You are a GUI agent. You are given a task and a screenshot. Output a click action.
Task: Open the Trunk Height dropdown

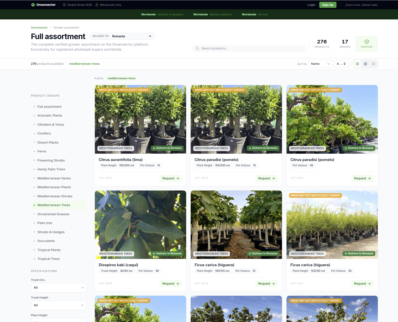pyautogui.click(x=59, y=305)
